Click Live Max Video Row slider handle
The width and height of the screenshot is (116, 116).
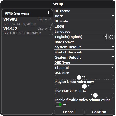[95, 95]
